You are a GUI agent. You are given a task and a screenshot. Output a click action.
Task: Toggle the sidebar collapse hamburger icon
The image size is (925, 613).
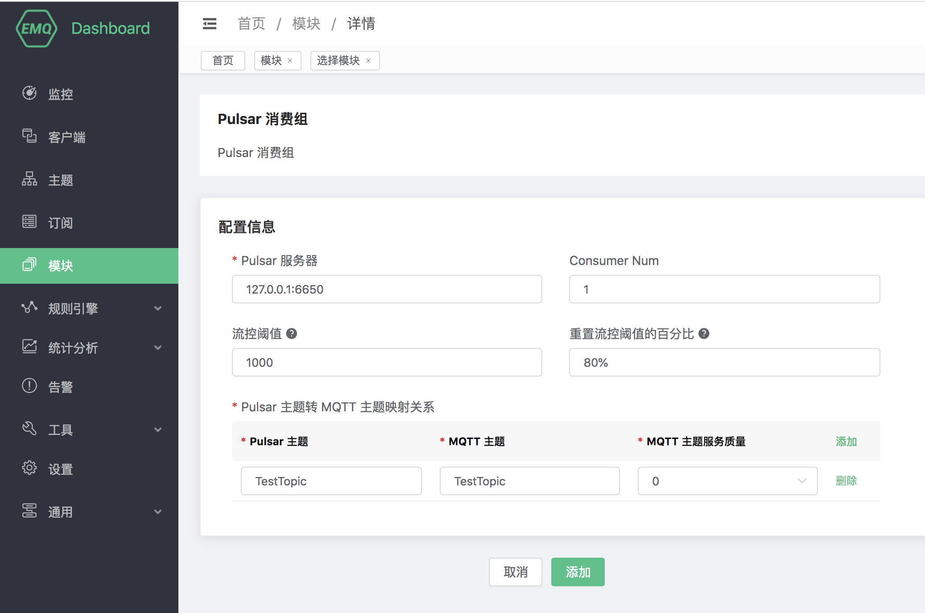point(209,24)
